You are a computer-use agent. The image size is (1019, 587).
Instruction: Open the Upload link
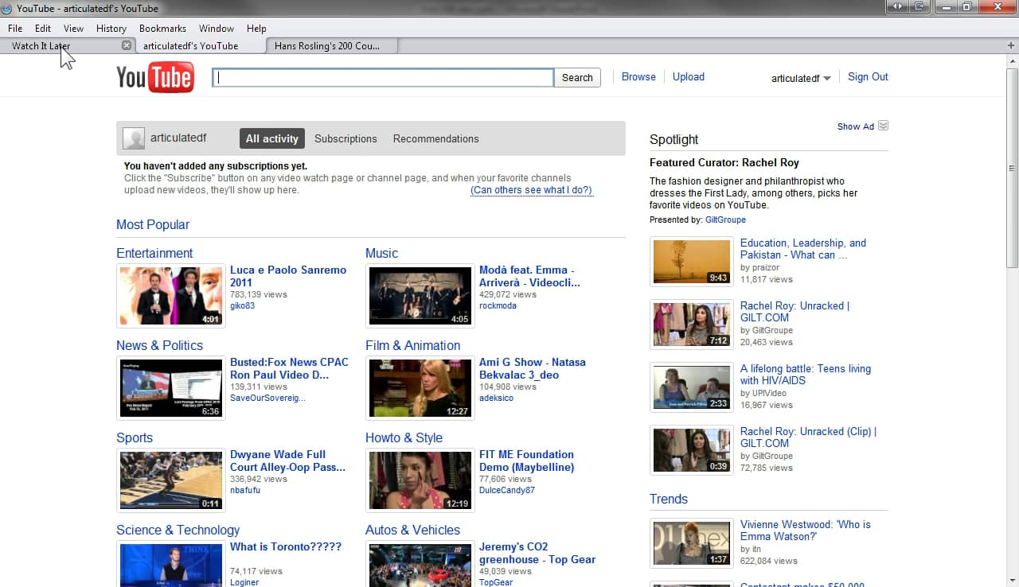(x=689, y=76)
